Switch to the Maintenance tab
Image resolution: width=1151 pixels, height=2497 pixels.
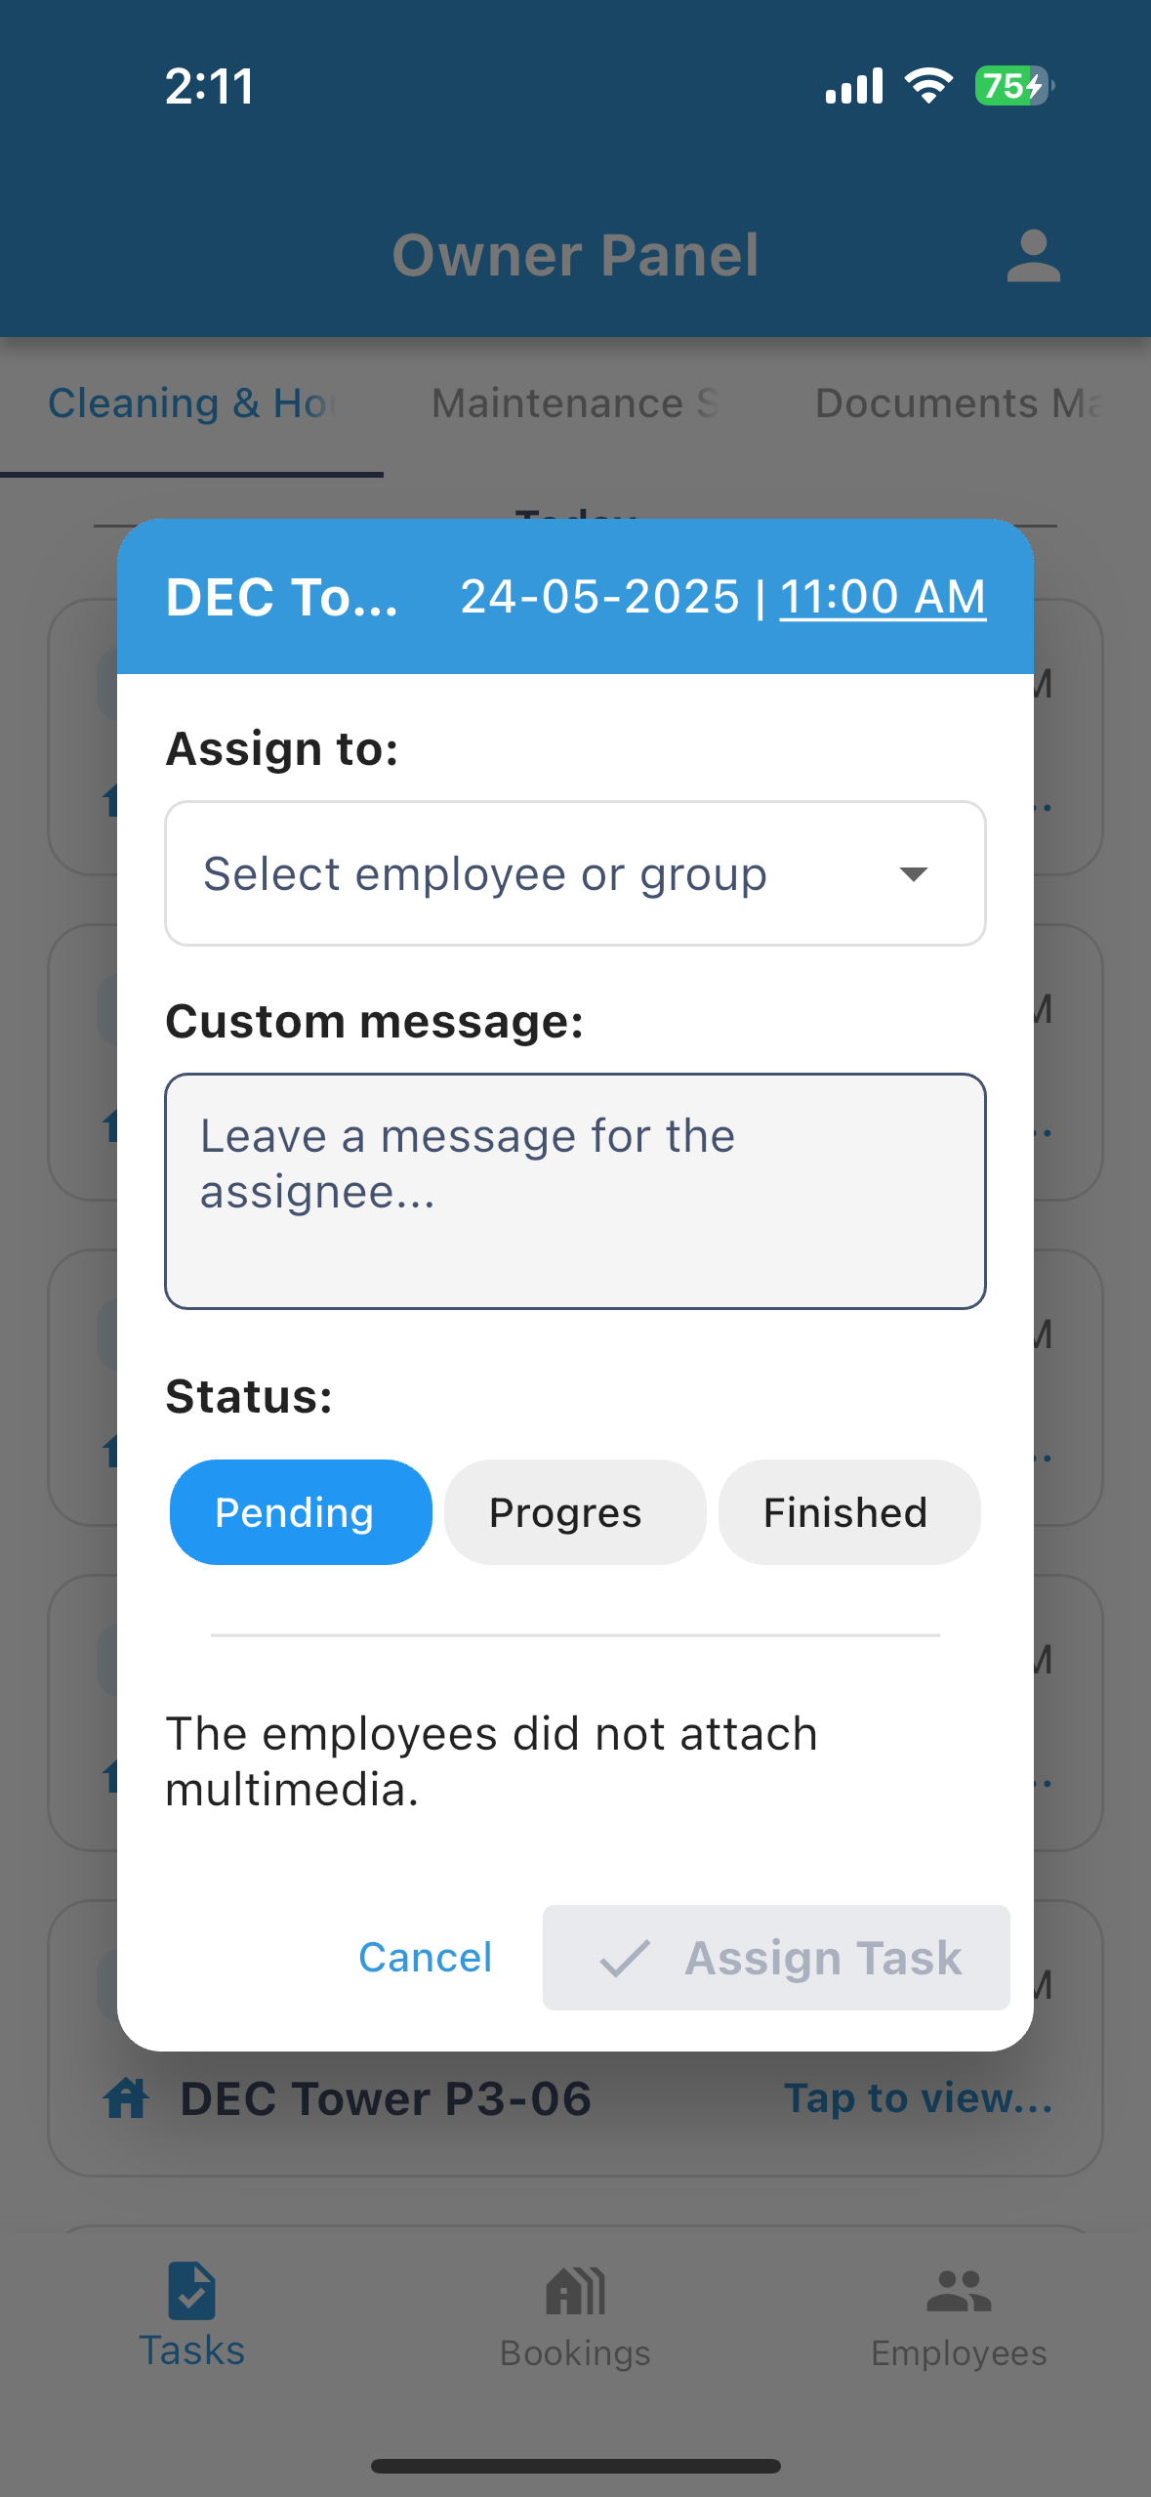pos(575,403)
